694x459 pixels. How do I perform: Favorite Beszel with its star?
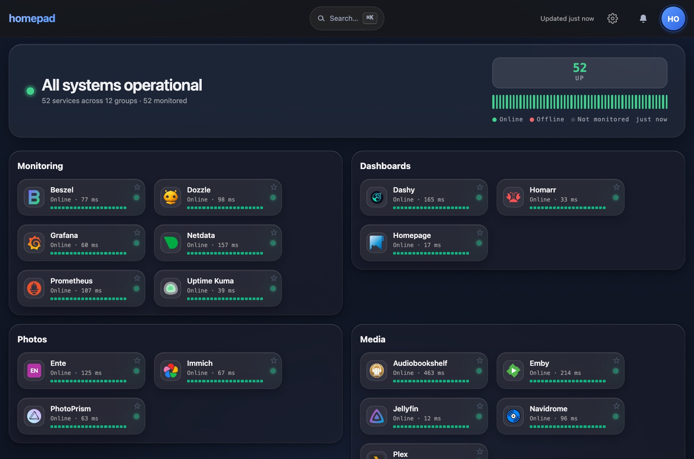click(137, 187)
